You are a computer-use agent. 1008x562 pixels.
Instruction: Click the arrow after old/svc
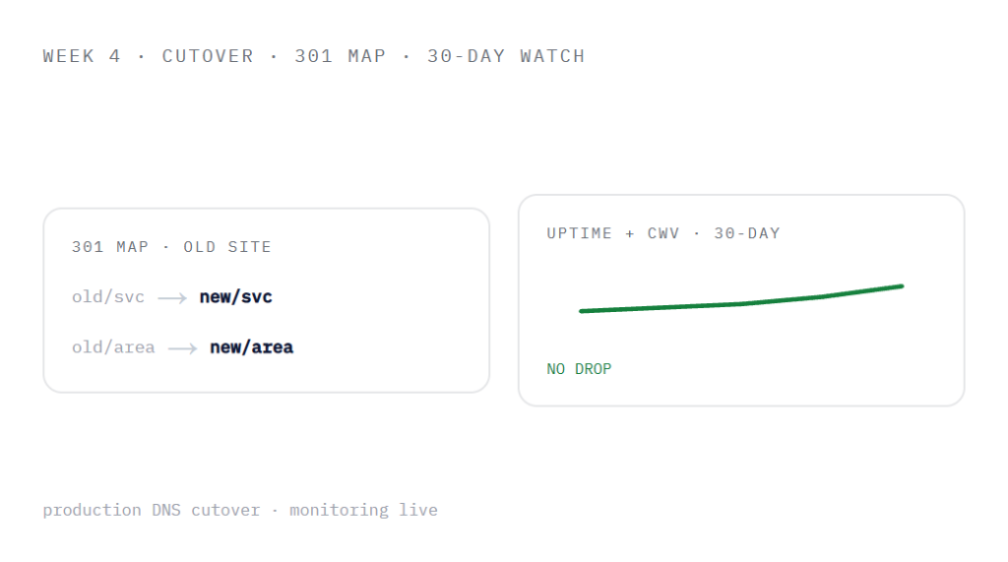coord(172,297)
